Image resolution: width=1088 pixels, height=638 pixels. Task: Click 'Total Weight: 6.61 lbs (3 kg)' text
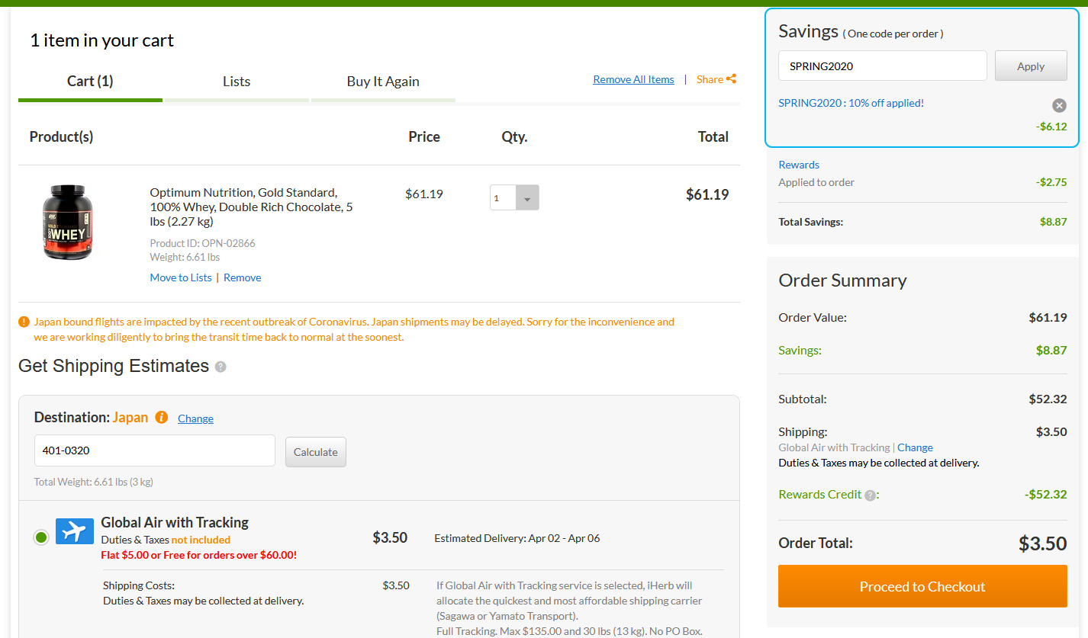94,482
